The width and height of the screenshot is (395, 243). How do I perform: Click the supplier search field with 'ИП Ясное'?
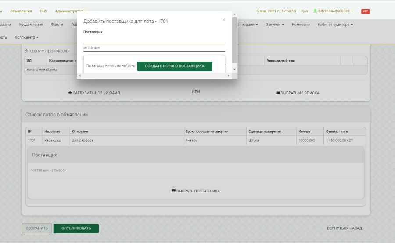(154, 48)
